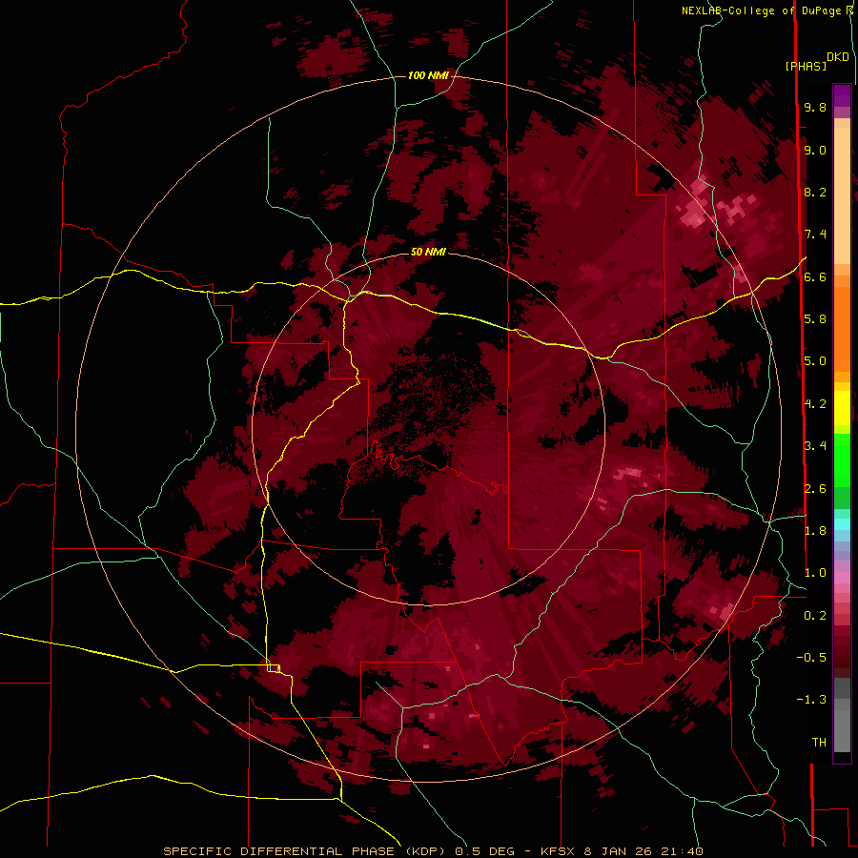Click the 9.0 value on the color scale
This screenshot has height=858, width=858.
point(815,150)
